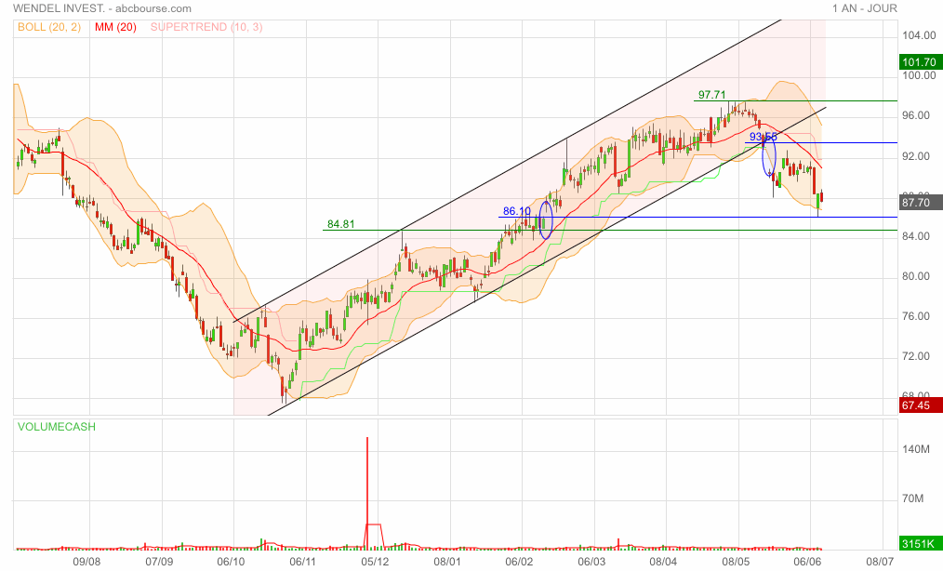Click the 08/01 date axis label

(x=446, y=562)
